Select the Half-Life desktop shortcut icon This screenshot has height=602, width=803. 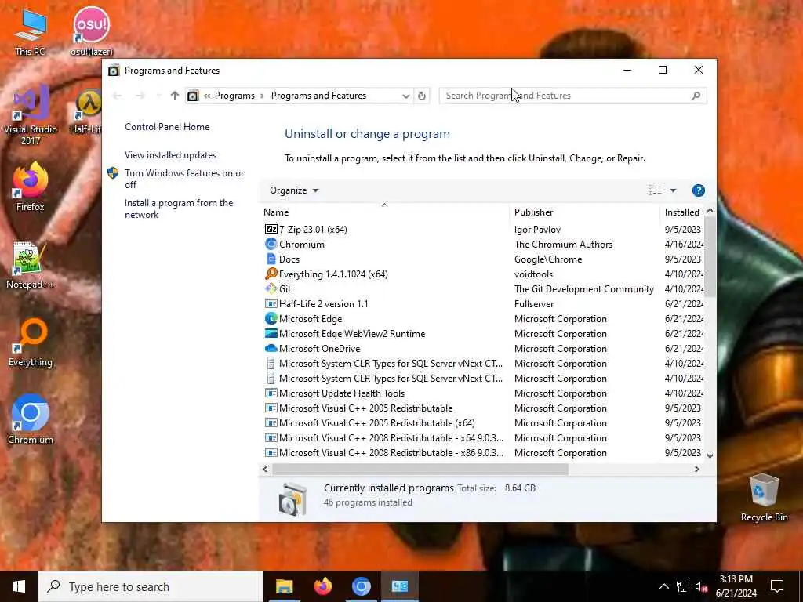tap(86, 113)
